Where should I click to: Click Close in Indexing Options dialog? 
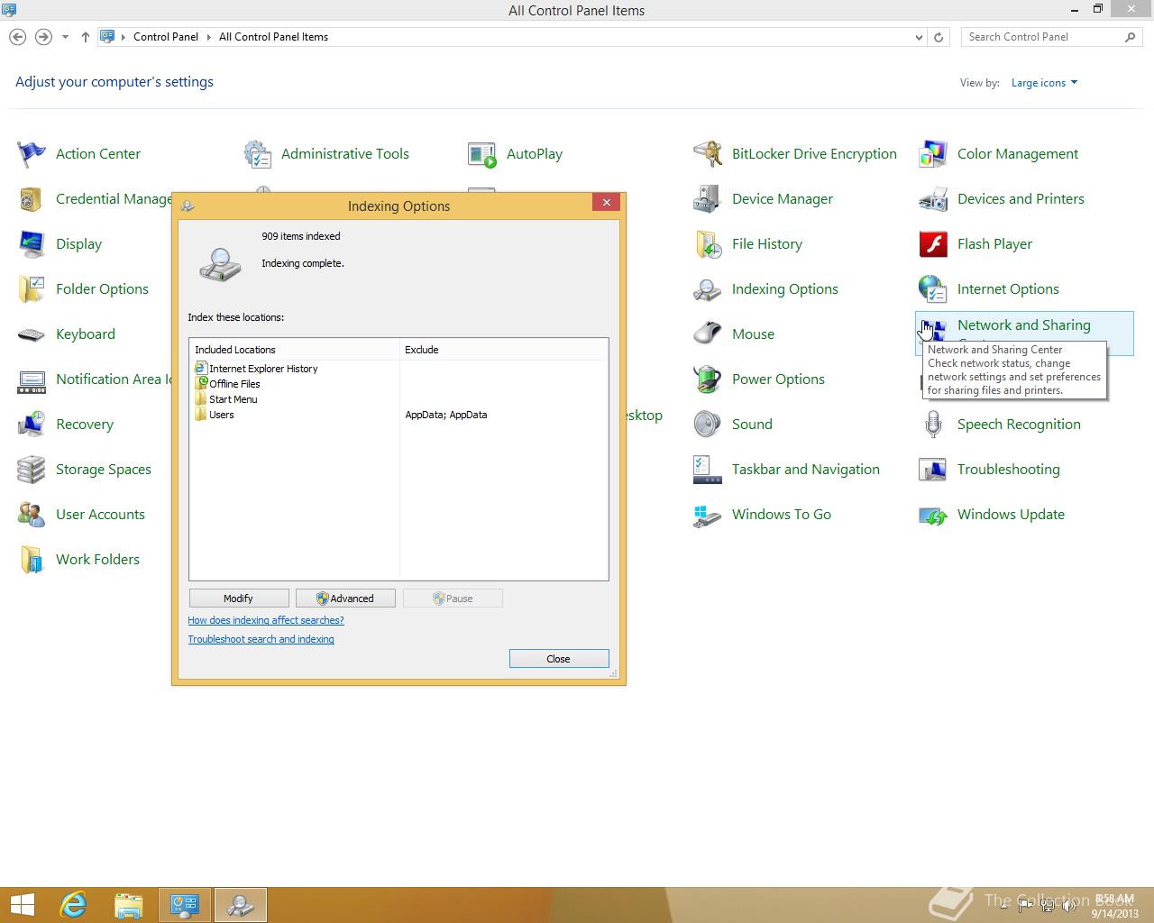pos(559,659)
